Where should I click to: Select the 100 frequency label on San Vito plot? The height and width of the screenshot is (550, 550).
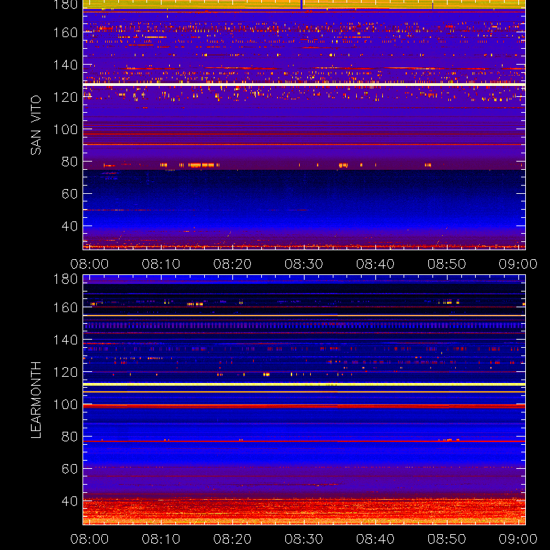click(x=65, y=129)
